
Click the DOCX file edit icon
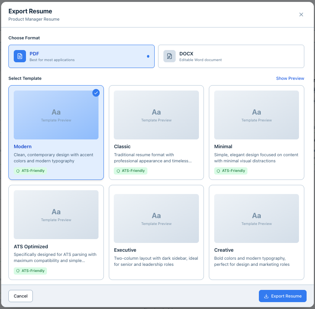pos(170,56)
